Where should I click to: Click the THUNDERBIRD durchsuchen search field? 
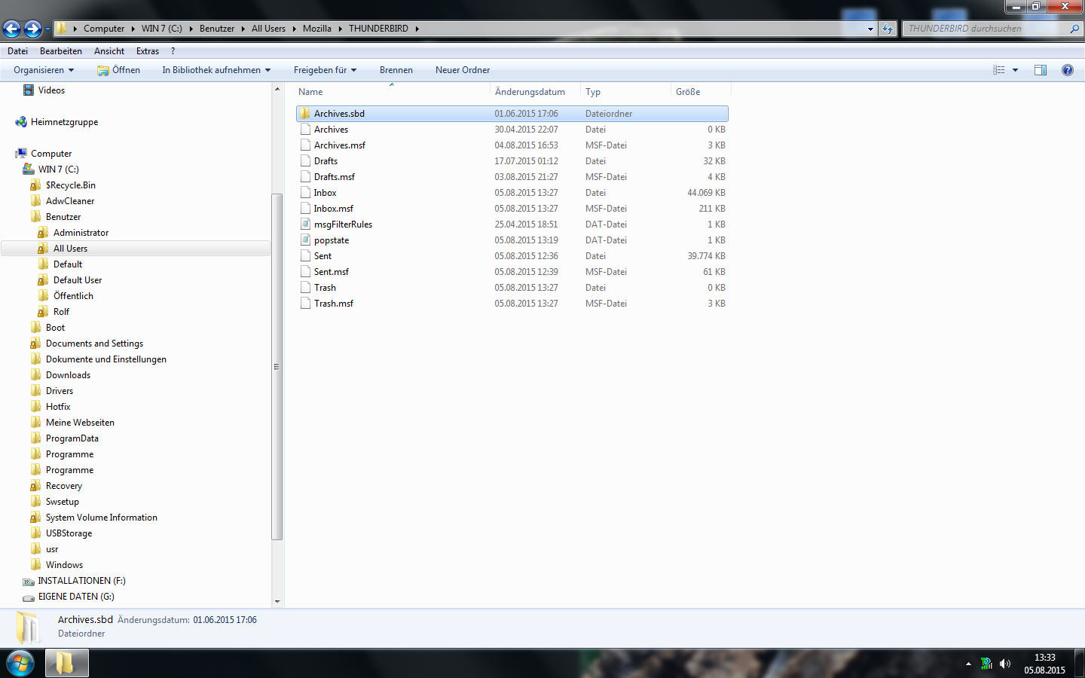pyautogui.click(x=986, y=29)
